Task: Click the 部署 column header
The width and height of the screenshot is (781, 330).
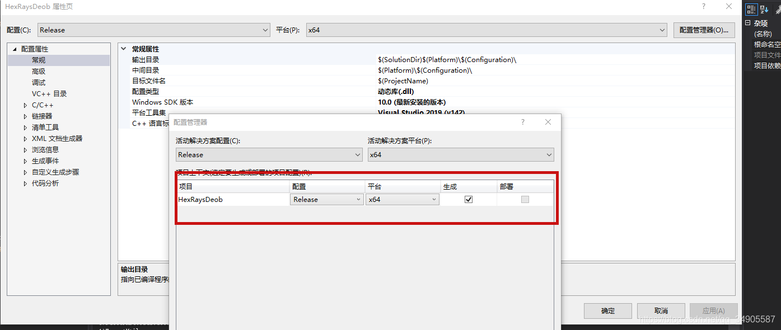Action: pyautogui.click(x=525, y=187)
